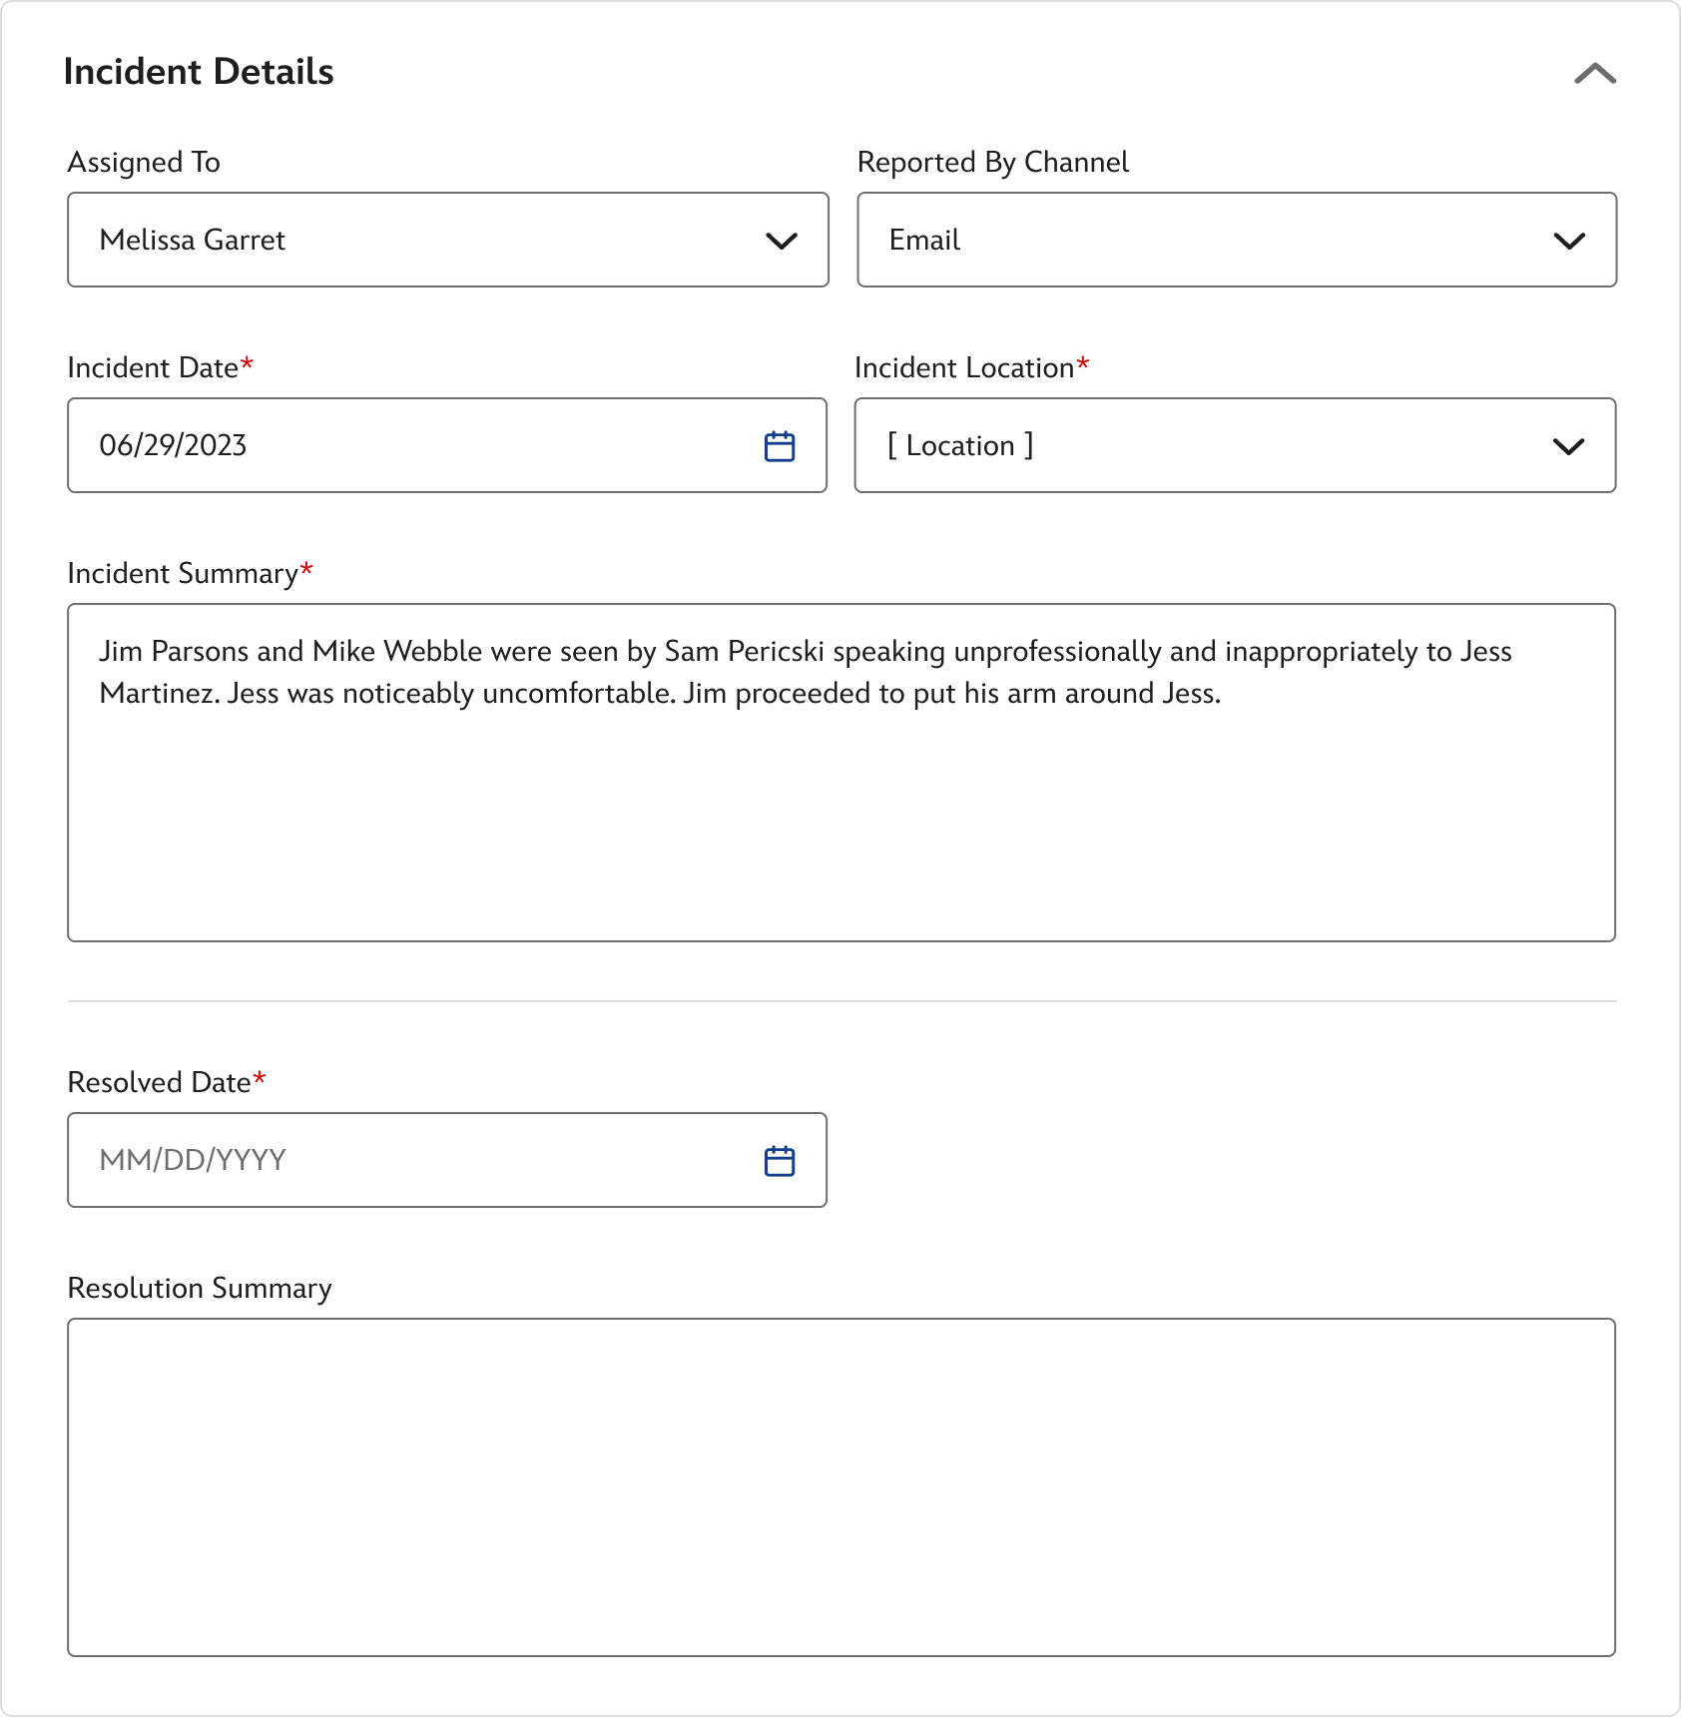Image resolution: width=1681 pixels, height=1717 pixels.
Task: Click the chevron arrow in Incident Location
Action: (x=1568, y=446)
